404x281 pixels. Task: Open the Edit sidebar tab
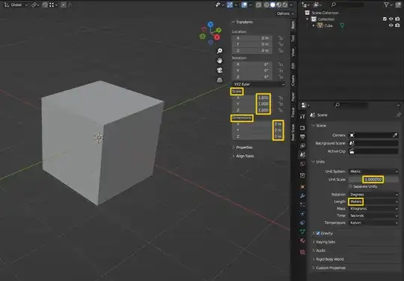[x=293, y=65]
